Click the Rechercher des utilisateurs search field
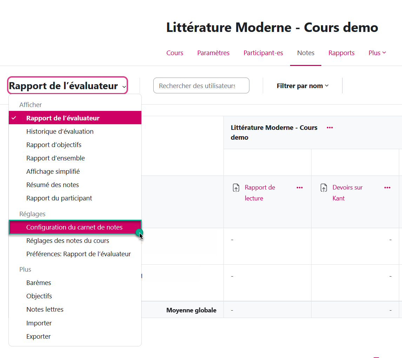 click(x=201, y=86)
